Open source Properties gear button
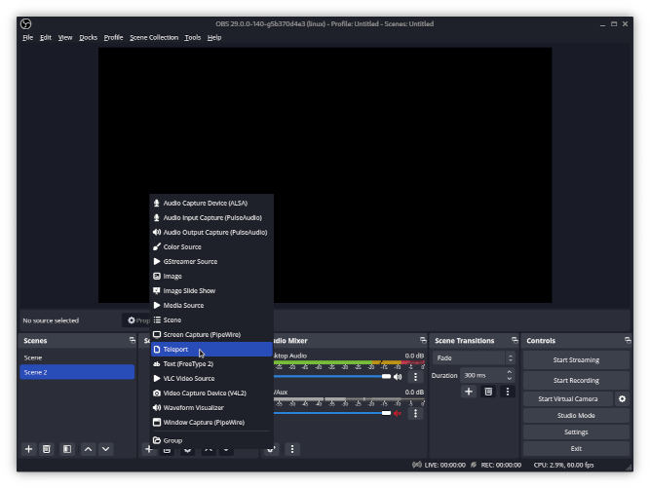This screenshot has height=488, width=650. coord(137,320)
